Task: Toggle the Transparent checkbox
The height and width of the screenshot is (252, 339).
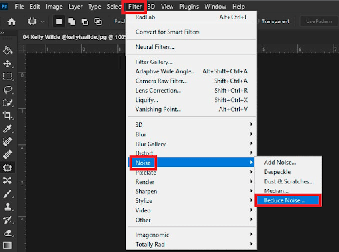Action: 258,21
